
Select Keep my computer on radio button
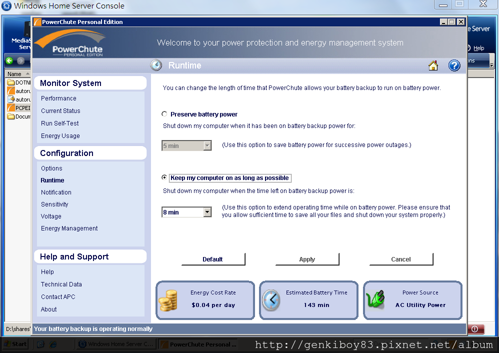[164, 177]
